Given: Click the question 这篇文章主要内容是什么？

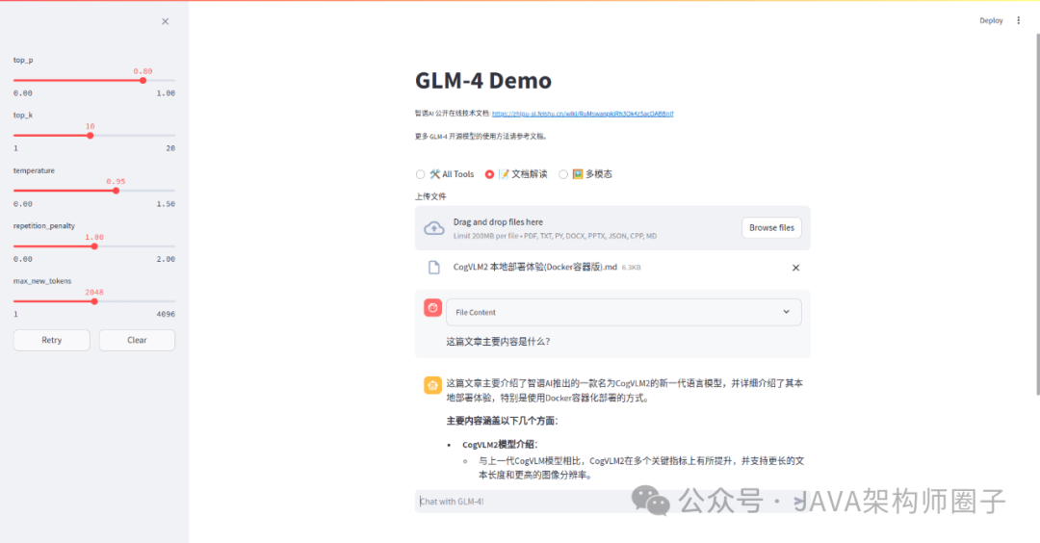Looking at the screenshot, I should pos(498,342).
